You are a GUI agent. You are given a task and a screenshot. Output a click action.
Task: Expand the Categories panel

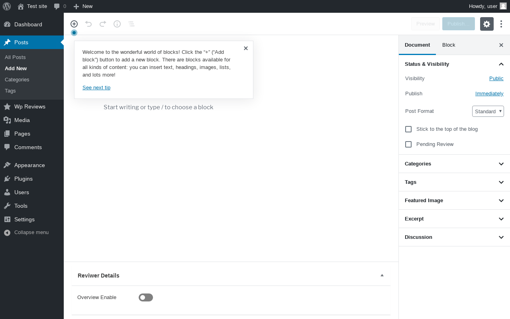point(454,164)
